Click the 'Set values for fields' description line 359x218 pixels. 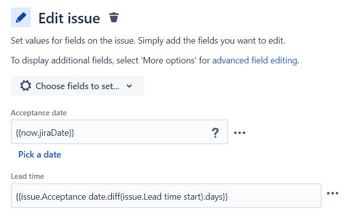[x=148, y=41]
